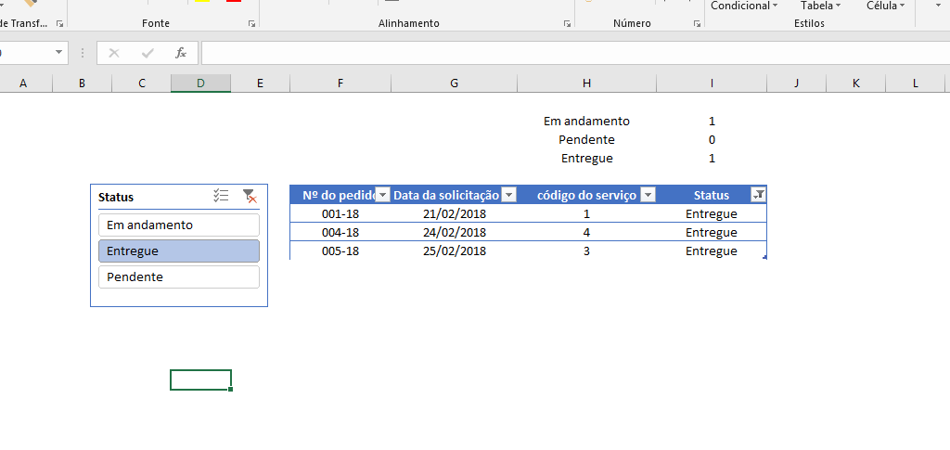This screenshot has height=450, width=950.
Task: Click service code 1 in row 001-18
Action: pyautogui.click(x=586, y=213)
